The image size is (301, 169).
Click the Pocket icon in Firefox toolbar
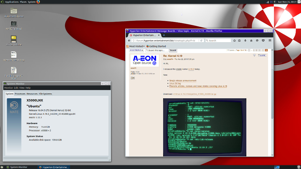coord(263,40)
